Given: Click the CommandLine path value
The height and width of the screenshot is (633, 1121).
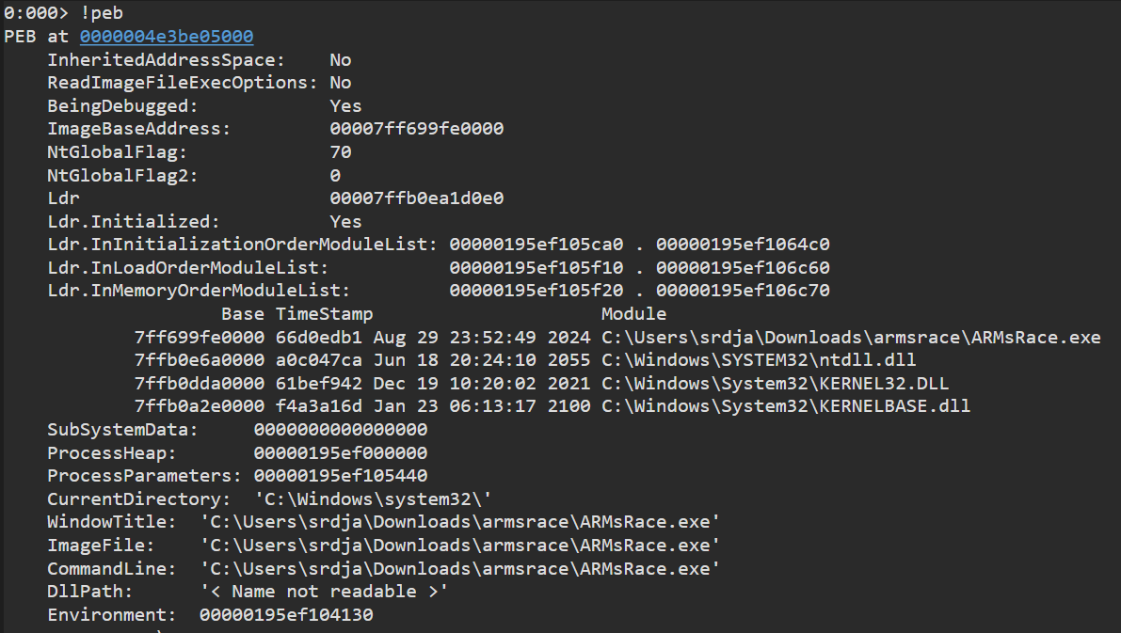Looking at the screenshot, I should [x=460, y=569].
